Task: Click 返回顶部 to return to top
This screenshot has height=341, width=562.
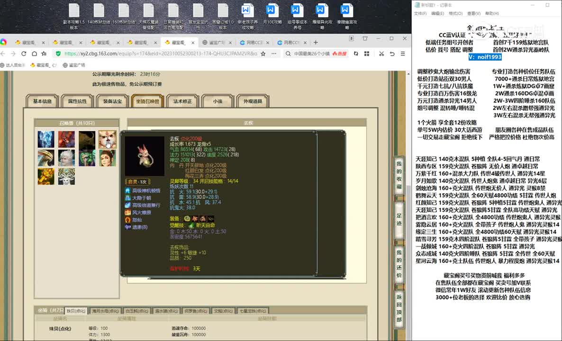Action: 399,308
